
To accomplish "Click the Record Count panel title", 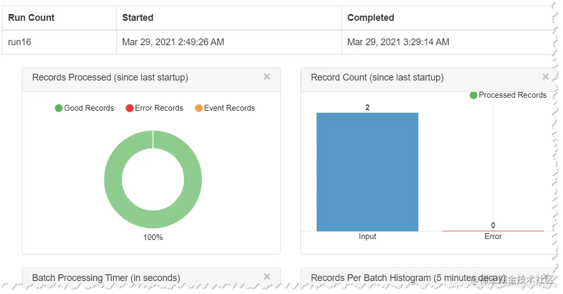I will tap(377, 77).
